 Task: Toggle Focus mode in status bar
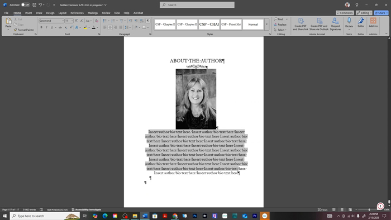point(322,210)
